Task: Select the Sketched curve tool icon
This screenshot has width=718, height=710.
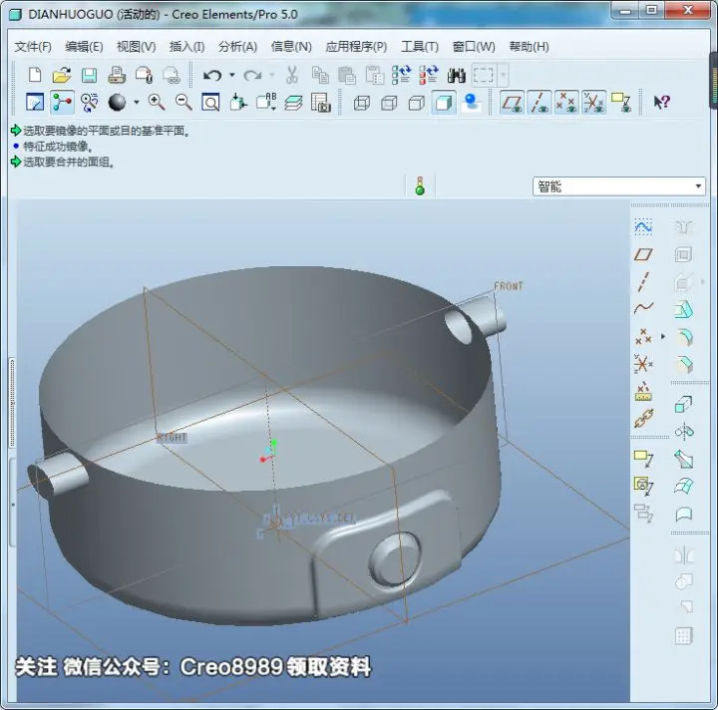Action: pyautogui.click(x=643, y=227)
